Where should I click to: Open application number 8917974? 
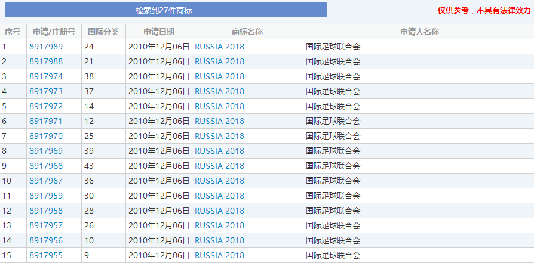[x=46, y=76]
